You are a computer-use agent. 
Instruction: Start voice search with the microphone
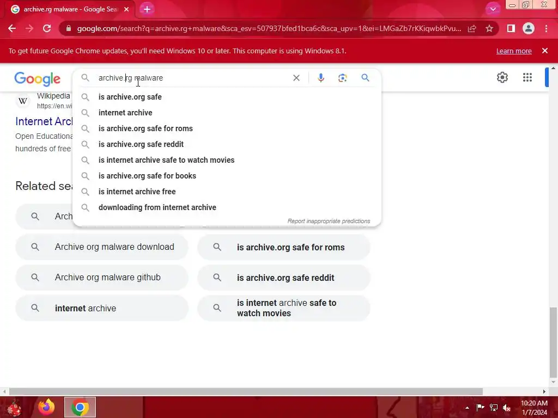[x=320, y=78]
